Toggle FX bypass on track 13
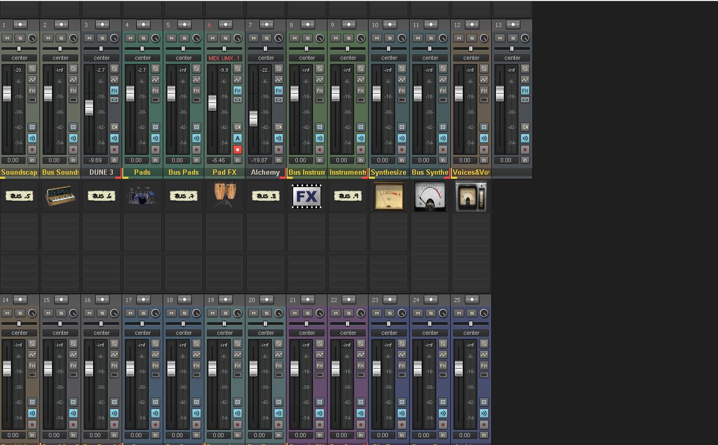Viewport: 718px width, 445px height. (525, 99)
